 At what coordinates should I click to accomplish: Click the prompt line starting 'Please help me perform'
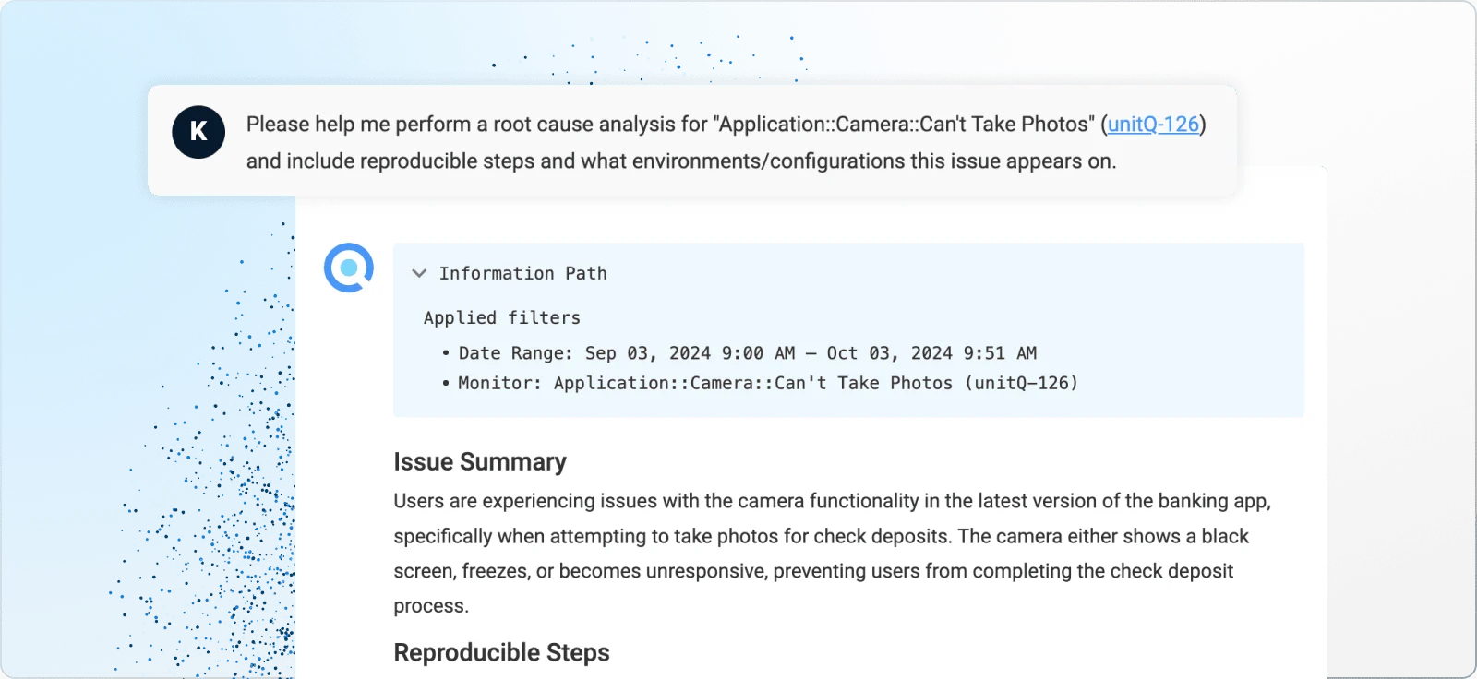(x=726, y=125)
